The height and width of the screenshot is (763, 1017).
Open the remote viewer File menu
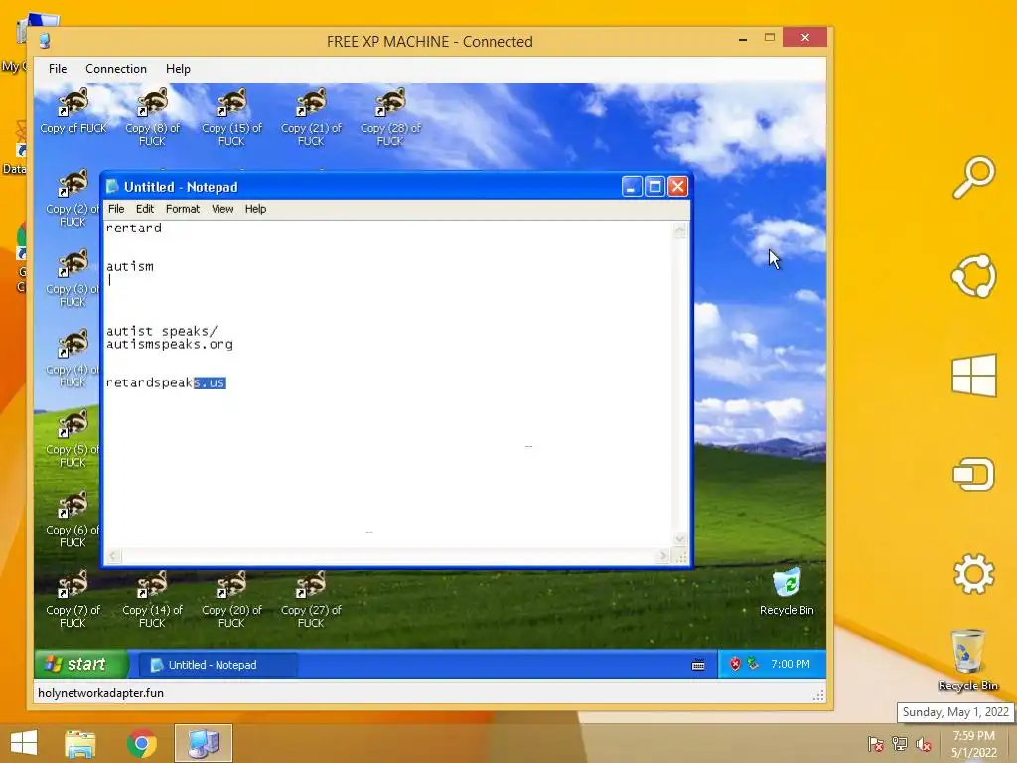pos(58,69)
